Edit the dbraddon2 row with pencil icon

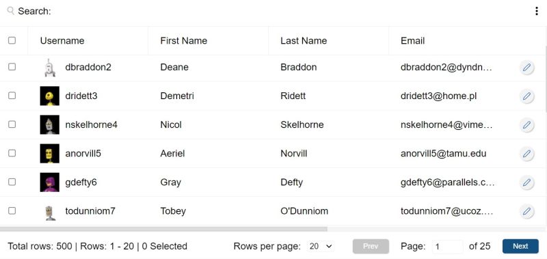click(x=526, y=67)
